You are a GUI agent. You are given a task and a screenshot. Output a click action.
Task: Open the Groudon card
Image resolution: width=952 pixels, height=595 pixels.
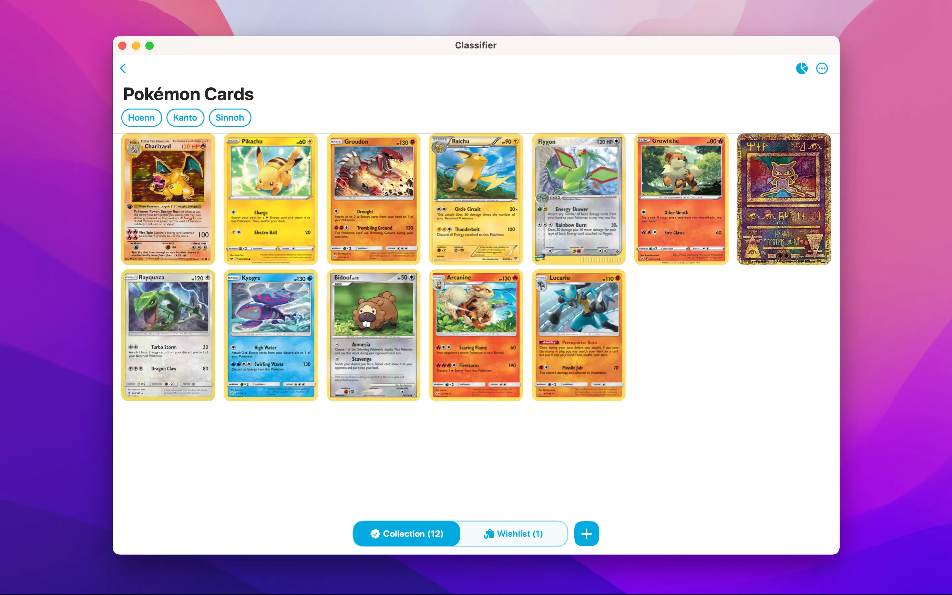pyautogui.click(x=373, y=199)
